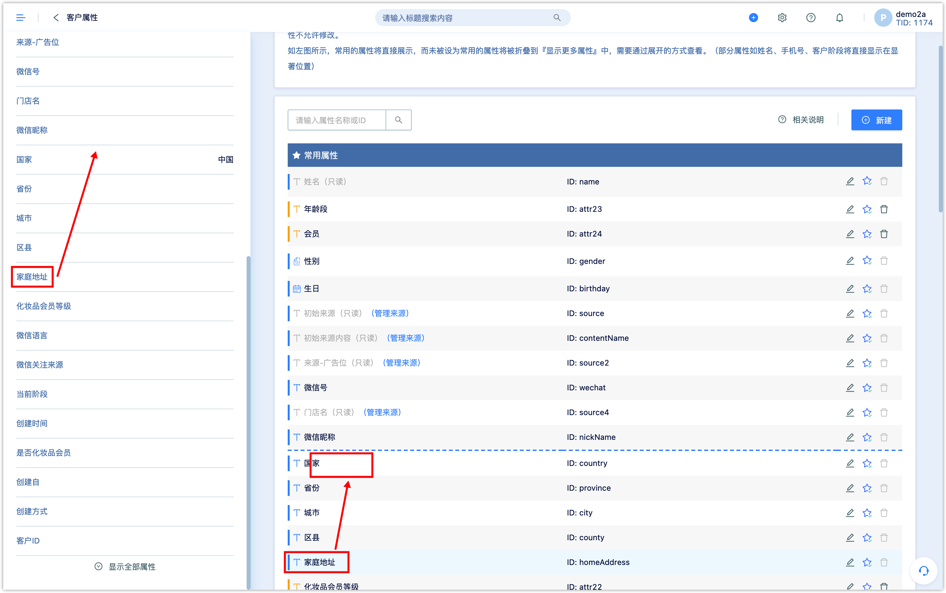
Task: Click the search magnifier in the top search bar
Action: [x=557, y=18]
